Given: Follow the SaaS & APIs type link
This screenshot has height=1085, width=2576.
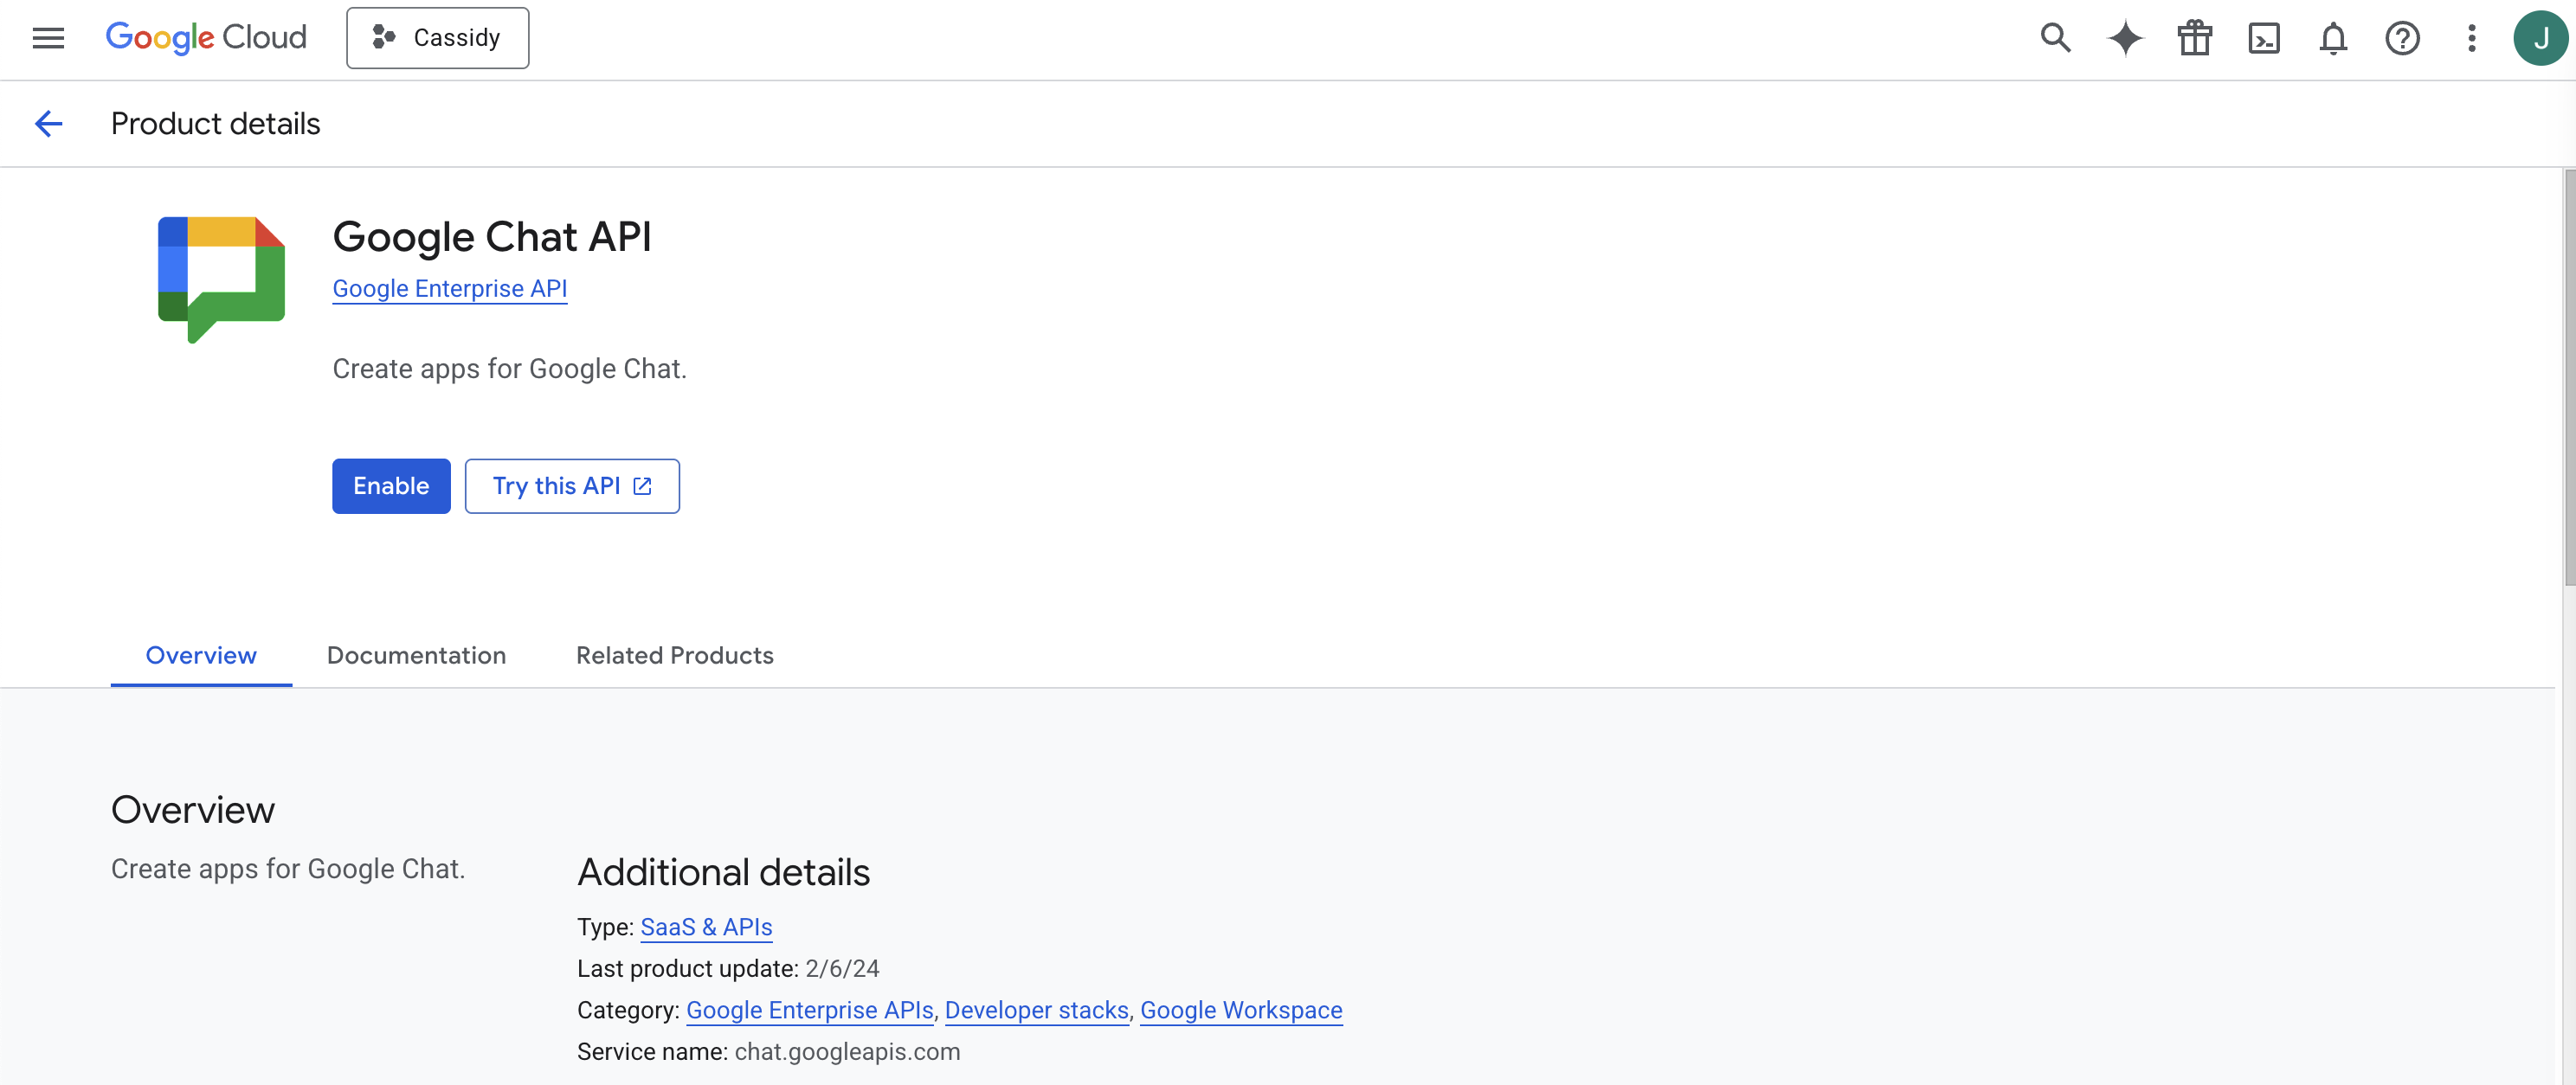Looking at the screenshot, I should point(706,927).
